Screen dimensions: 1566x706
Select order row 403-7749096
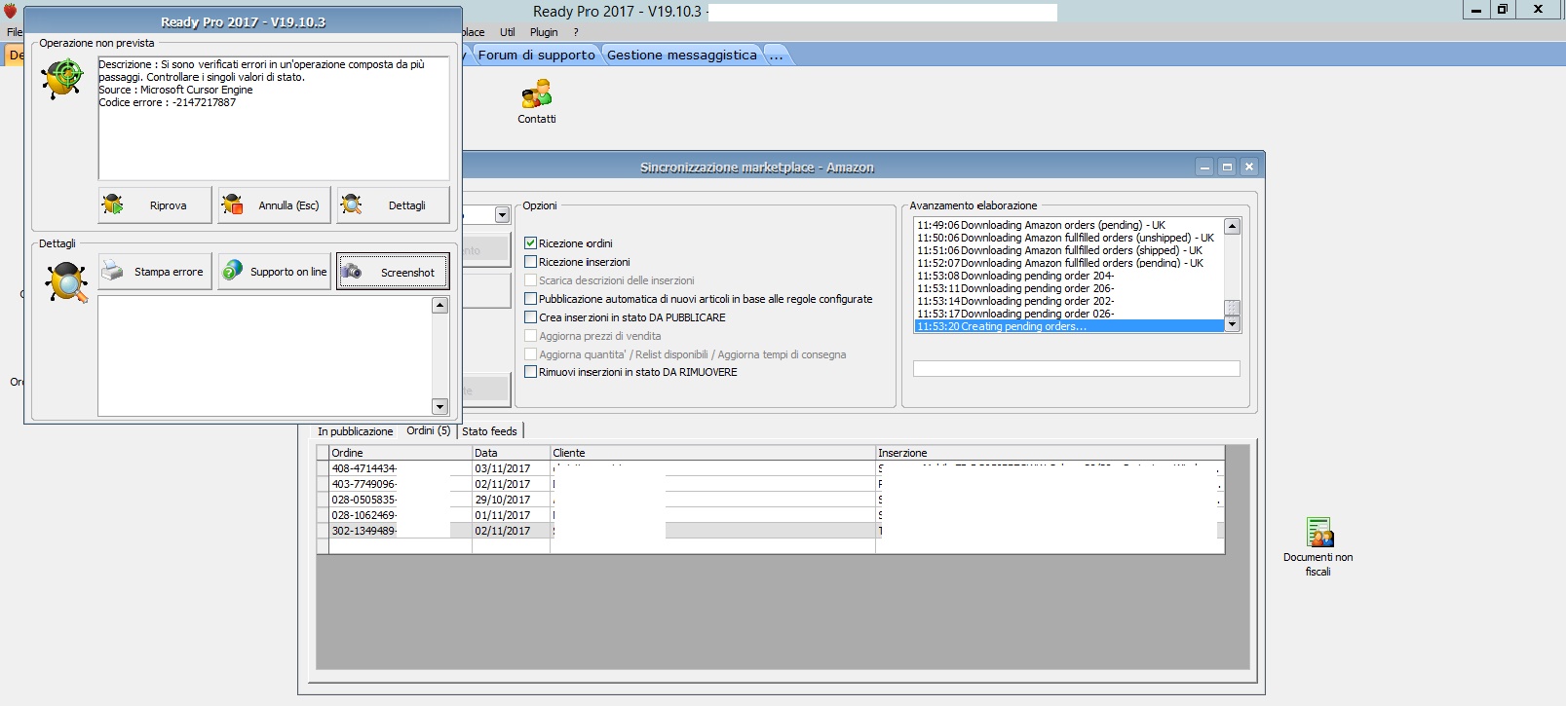tap(771, 484)
